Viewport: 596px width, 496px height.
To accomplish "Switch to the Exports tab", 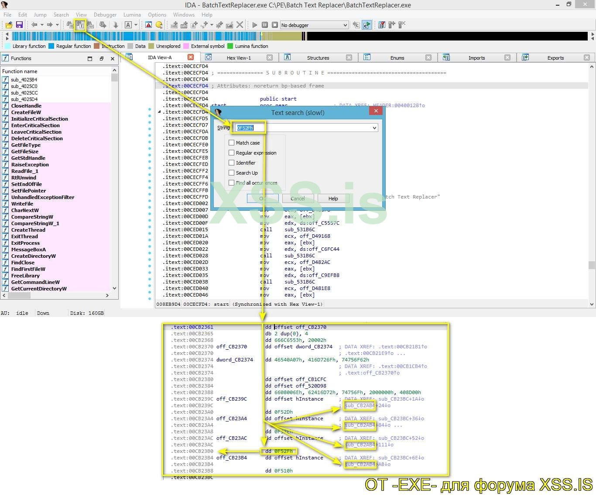I will click(555, 57).
